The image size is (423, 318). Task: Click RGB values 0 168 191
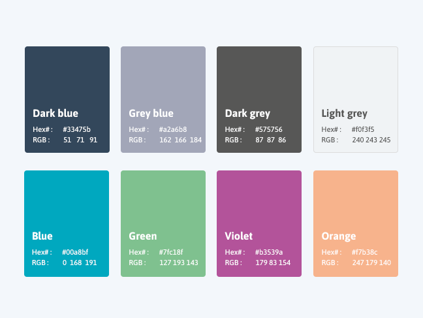pos(80,262)
